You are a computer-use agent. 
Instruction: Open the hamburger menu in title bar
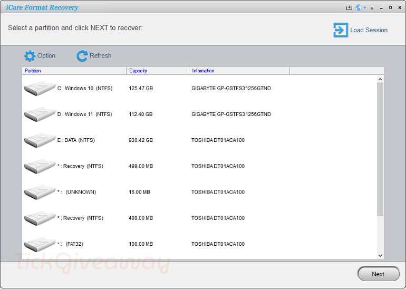click(x=372, y=8)
